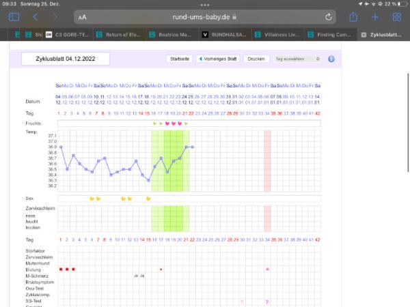Go to Vorheriges Blatt
This screenshot has height=307, width=410.
[218, 59]
